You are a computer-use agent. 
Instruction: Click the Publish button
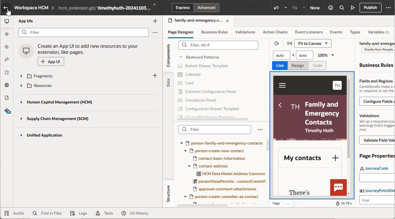point(370,8)
